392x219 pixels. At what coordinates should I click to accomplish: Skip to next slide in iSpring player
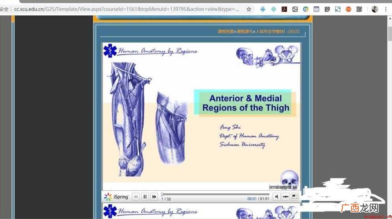point(154,197)
